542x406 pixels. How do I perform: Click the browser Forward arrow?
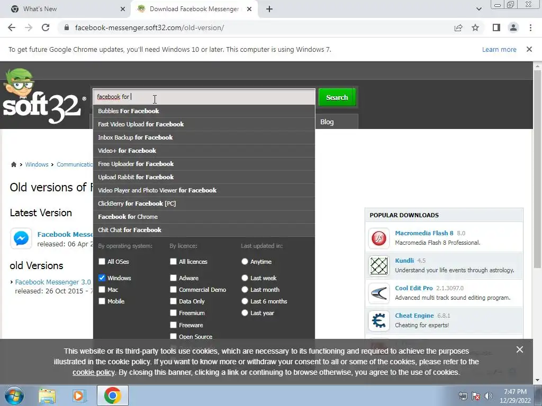(29, 27)
